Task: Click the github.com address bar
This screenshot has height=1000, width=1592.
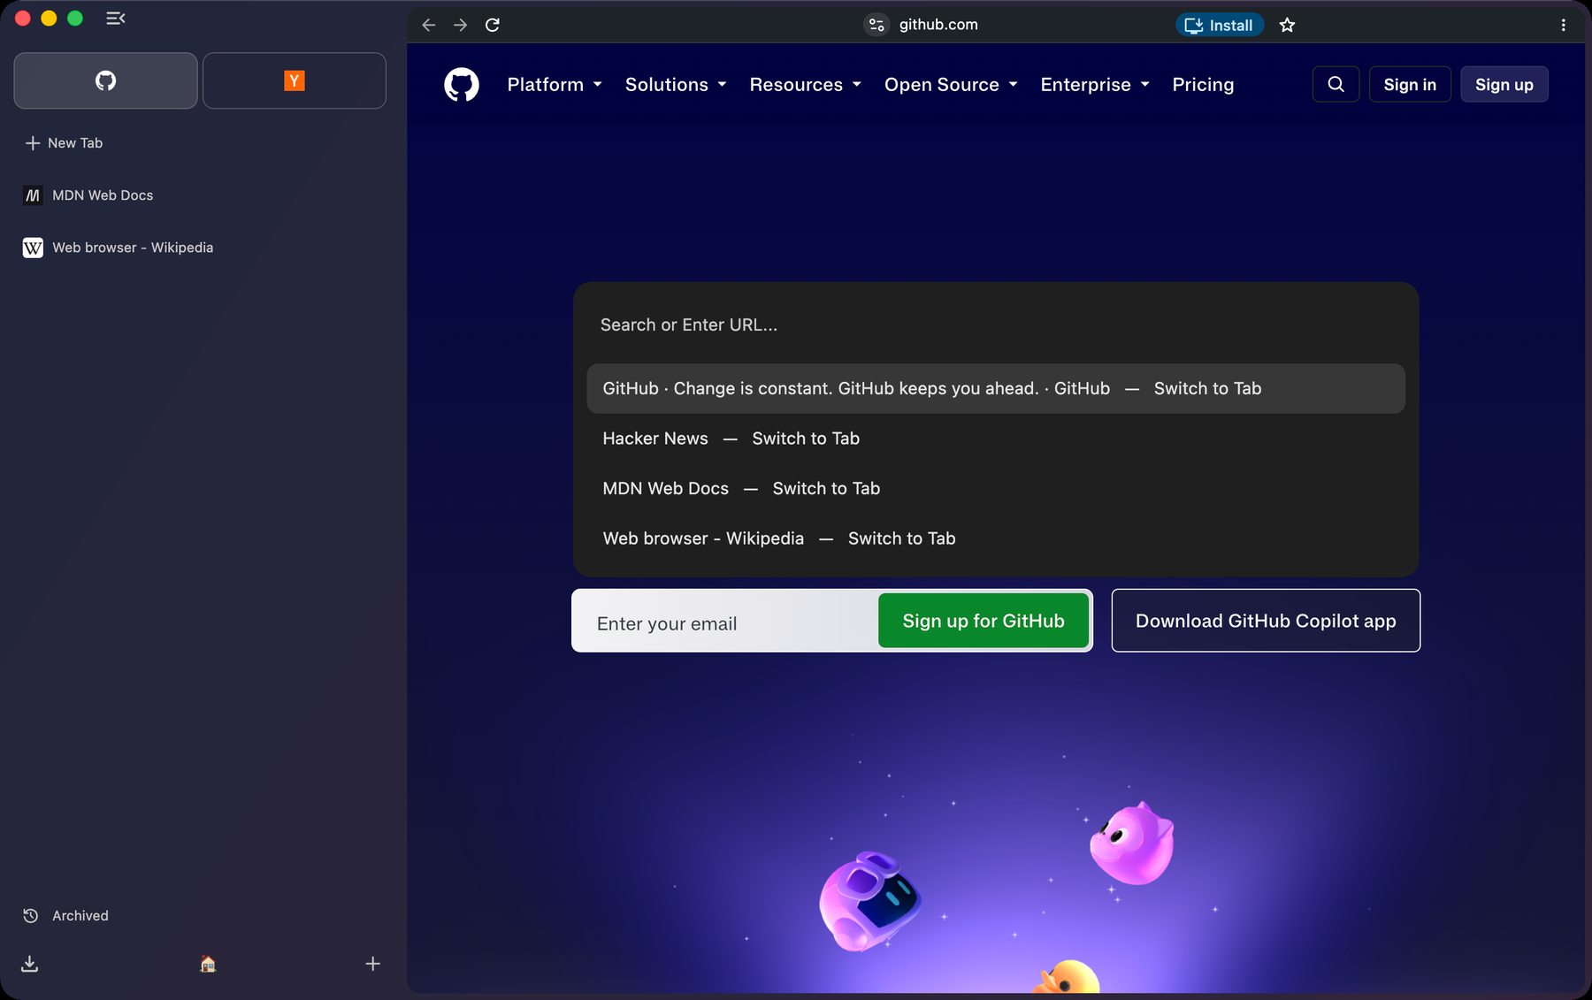Action: coord(938,25)
